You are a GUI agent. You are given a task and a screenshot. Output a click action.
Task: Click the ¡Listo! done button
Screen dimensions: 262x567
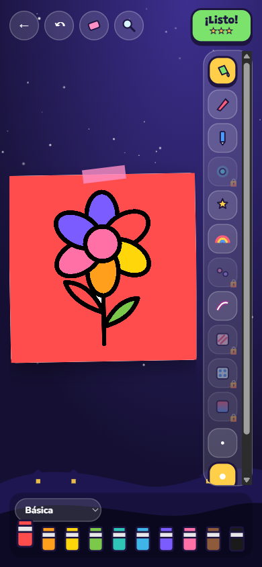tap(221, 26)
